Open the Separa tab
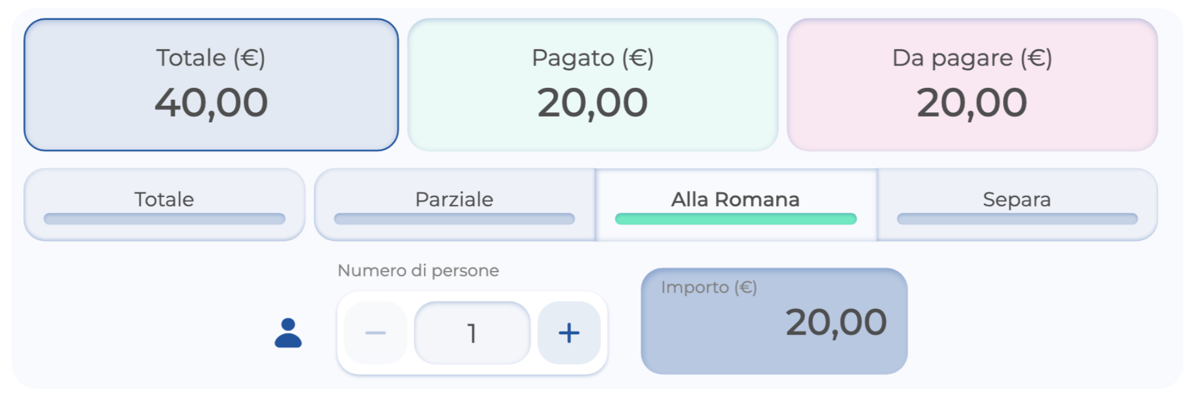 [x=1016, y=199]
